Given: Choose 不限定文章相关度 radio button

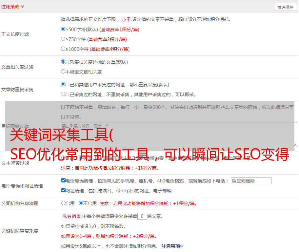Looking at the screenshot, I should pos(63,72).
